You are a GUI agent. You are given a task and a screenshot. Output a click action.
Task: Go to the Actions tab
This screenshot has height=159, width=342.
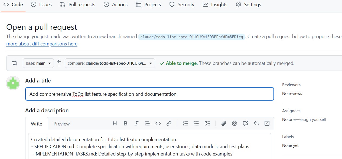(116, 5)
